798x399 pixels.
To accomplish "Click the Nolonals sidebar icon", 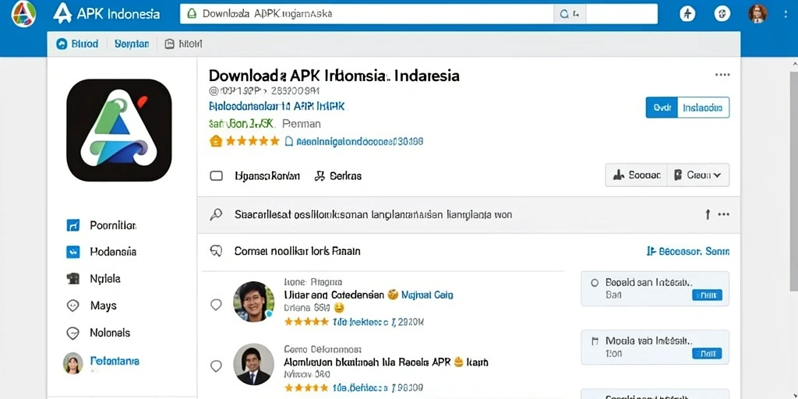I will pyautogui.click(x=73, y=333).
